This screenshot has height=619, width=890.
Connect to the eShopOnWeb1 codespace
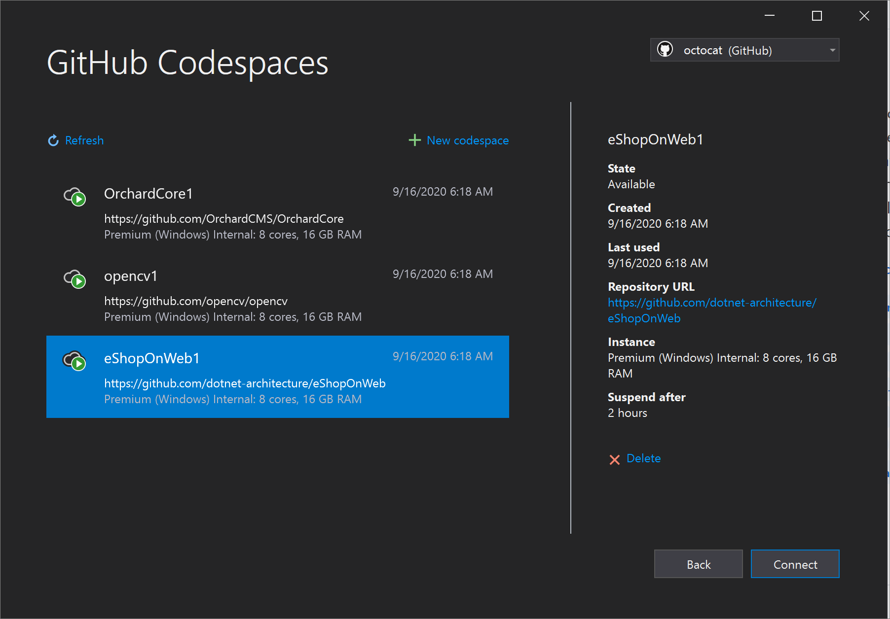[x=794, y=564]
